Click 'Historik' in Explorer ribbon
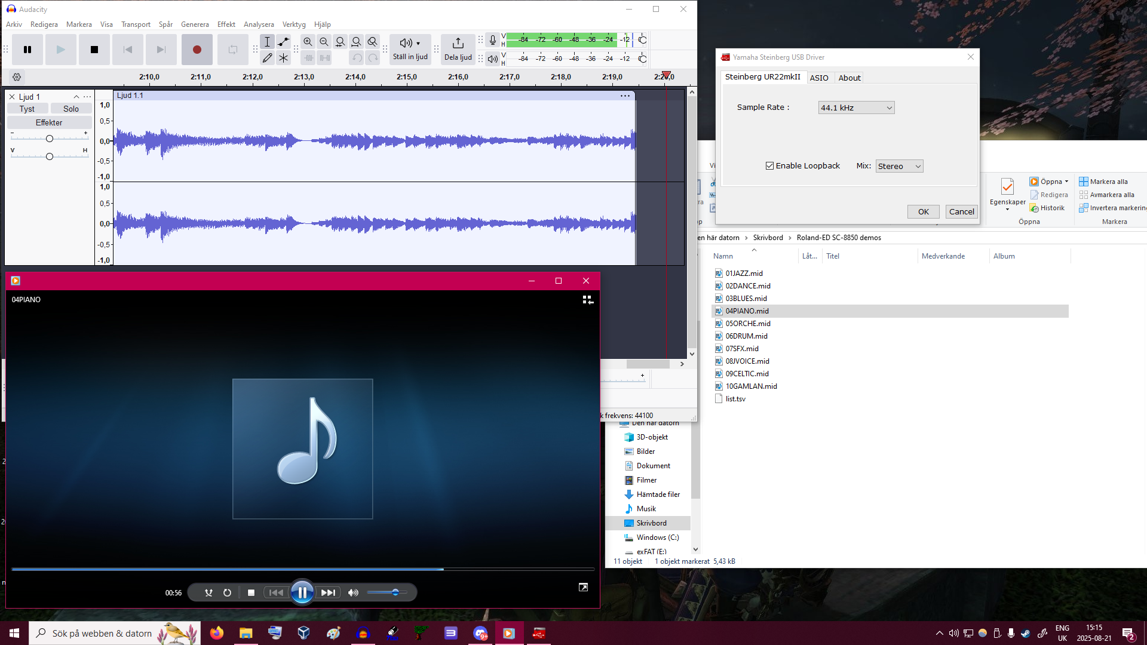Viewport: 1147px width, 645px height. click(1047, 208)
